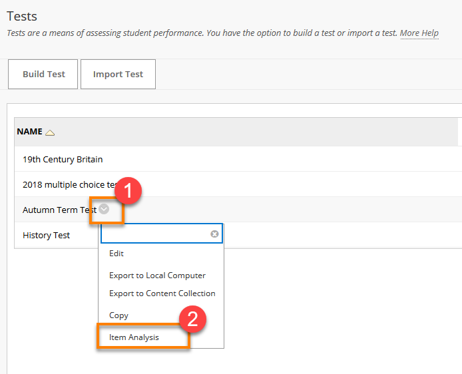Click the NAME column header text
Screen dimensions: 462x374
[x=30, y=131]
